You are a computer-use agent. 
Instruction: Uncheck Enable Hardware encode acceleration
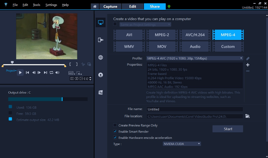(115, 138)
